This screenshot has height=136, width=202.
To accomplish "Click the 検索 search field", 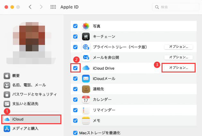I will point(176,7).
